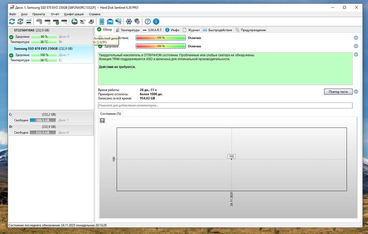Click help icon beside the green status box
This screenshot has width=368, height=234.
point(356,55)
